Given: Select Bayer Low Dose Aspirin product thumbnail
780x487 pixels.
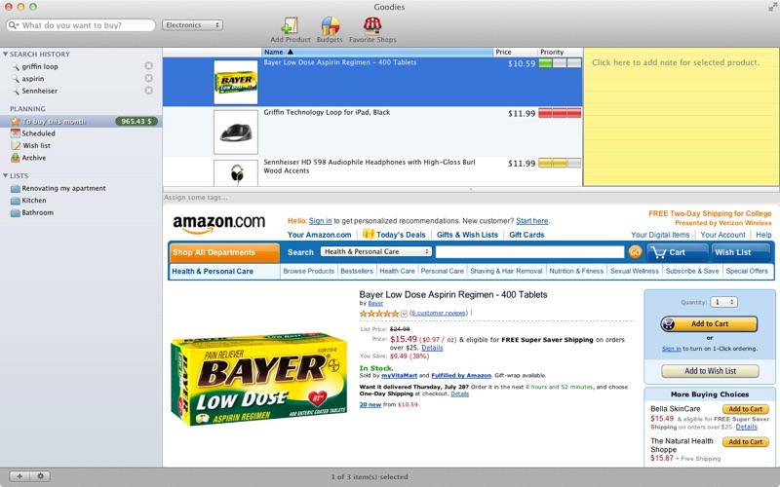Looking at the screenshot, I should [236, 82].
